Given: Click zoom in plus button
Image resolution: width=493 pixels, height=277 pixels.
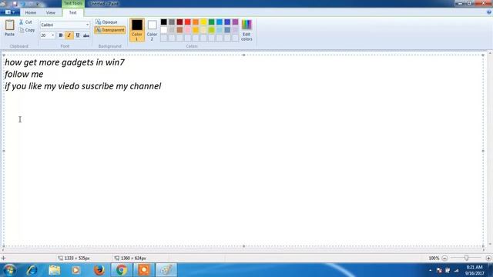Looking at the screenshot, I should tap(488, 259).
